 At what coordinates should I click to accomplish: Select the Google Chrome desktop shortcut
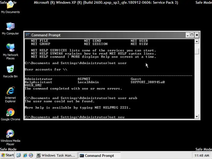click(x=10, y=114)
